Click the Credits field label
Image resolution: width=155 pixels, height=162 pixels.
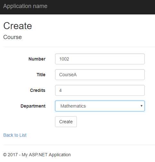pyautogui.click(x=38, y=90)
